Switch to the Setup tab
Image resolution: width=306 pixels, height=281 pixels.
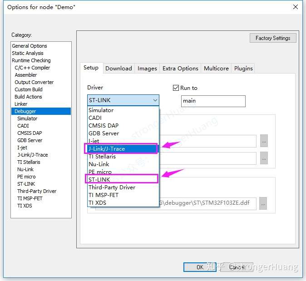click(x=91, y=68)
